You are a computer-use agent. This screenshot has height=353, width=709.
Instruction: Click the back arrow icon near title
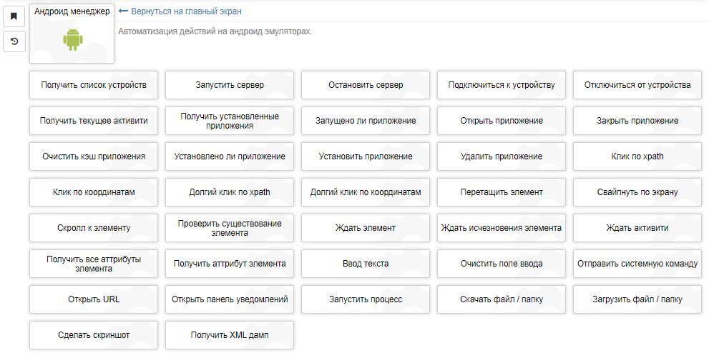(x=123, y=11)
